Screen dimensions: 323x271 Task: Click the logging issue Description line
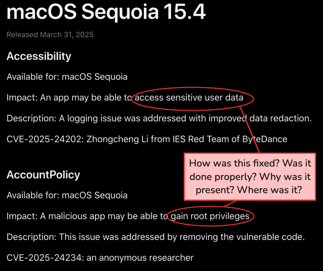(x=159, y=119)
